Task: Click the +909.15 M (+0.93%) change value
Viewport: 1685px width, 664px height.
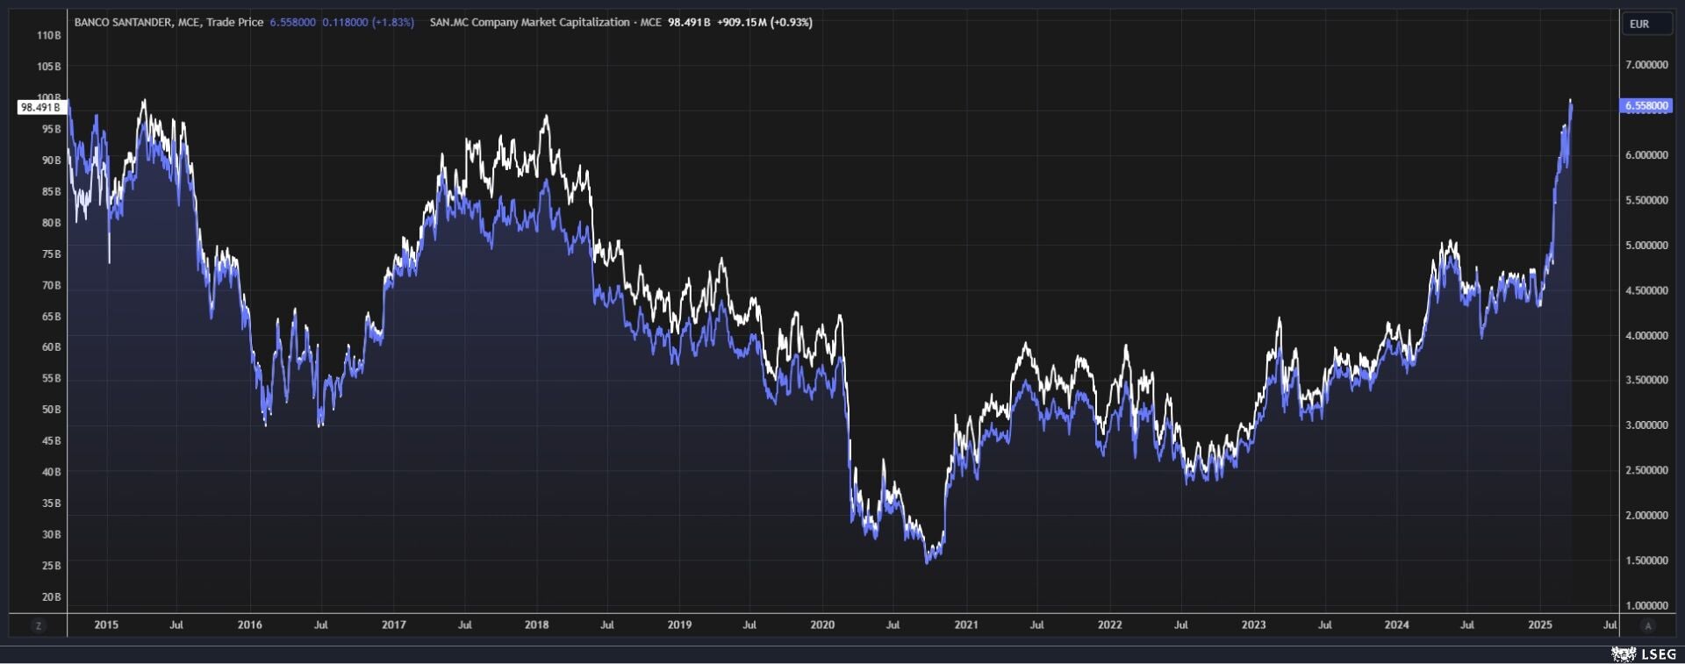Action: 764,22
